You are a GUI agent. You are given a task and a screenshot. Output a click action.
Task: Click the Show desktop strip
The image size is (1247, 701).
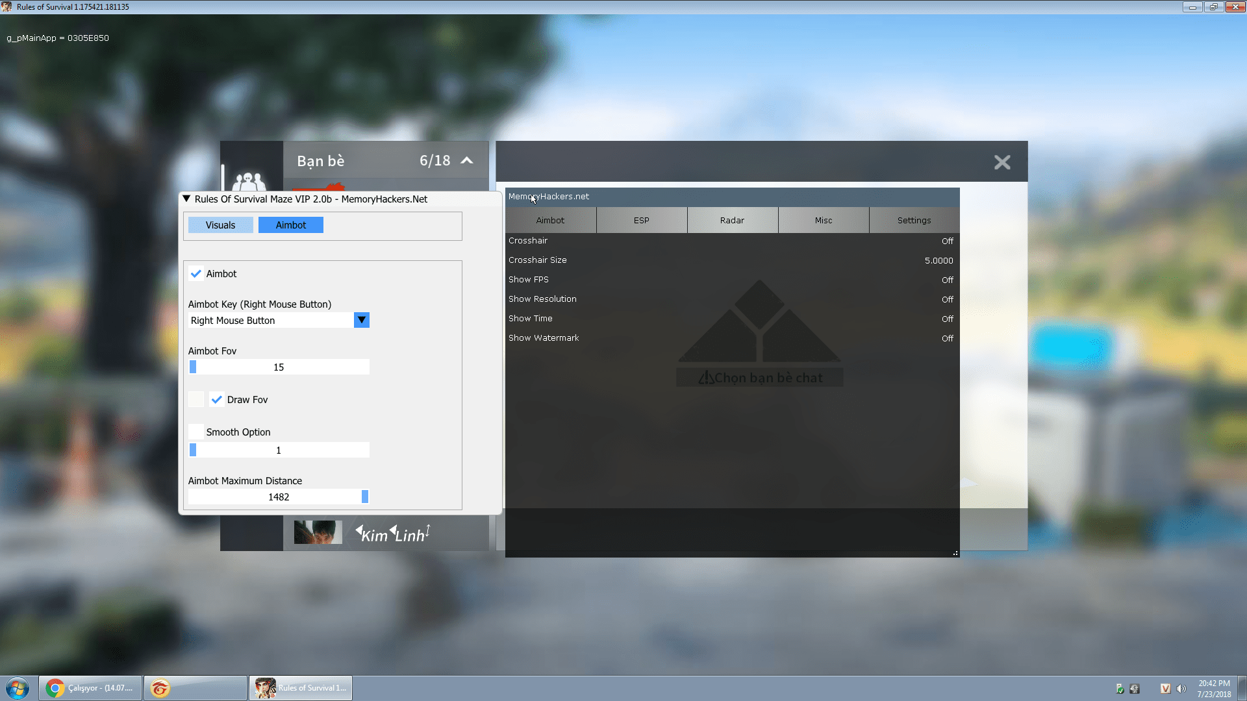coord(1242,688)
